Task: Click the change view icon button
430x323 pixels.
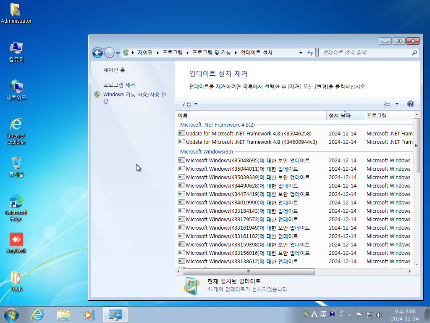Action: (x=387, y=104)
